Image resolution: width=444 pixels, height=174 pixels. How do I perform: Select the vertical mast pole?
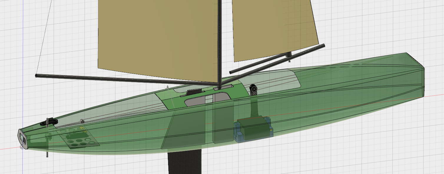click(220, 44)
